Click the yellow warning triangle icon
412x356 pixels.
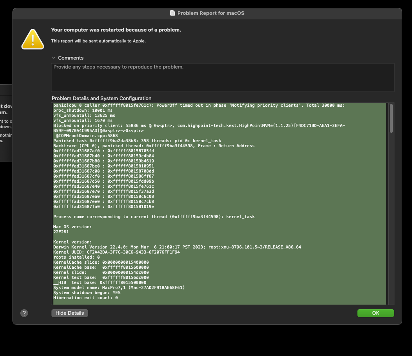pos(33,39)
